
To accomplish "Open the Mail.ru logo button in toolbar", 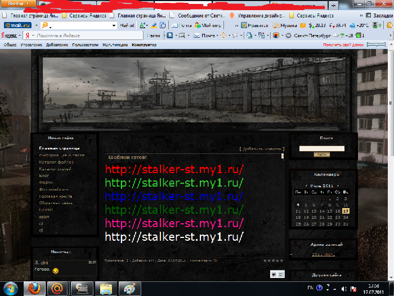I will [17, 25].
